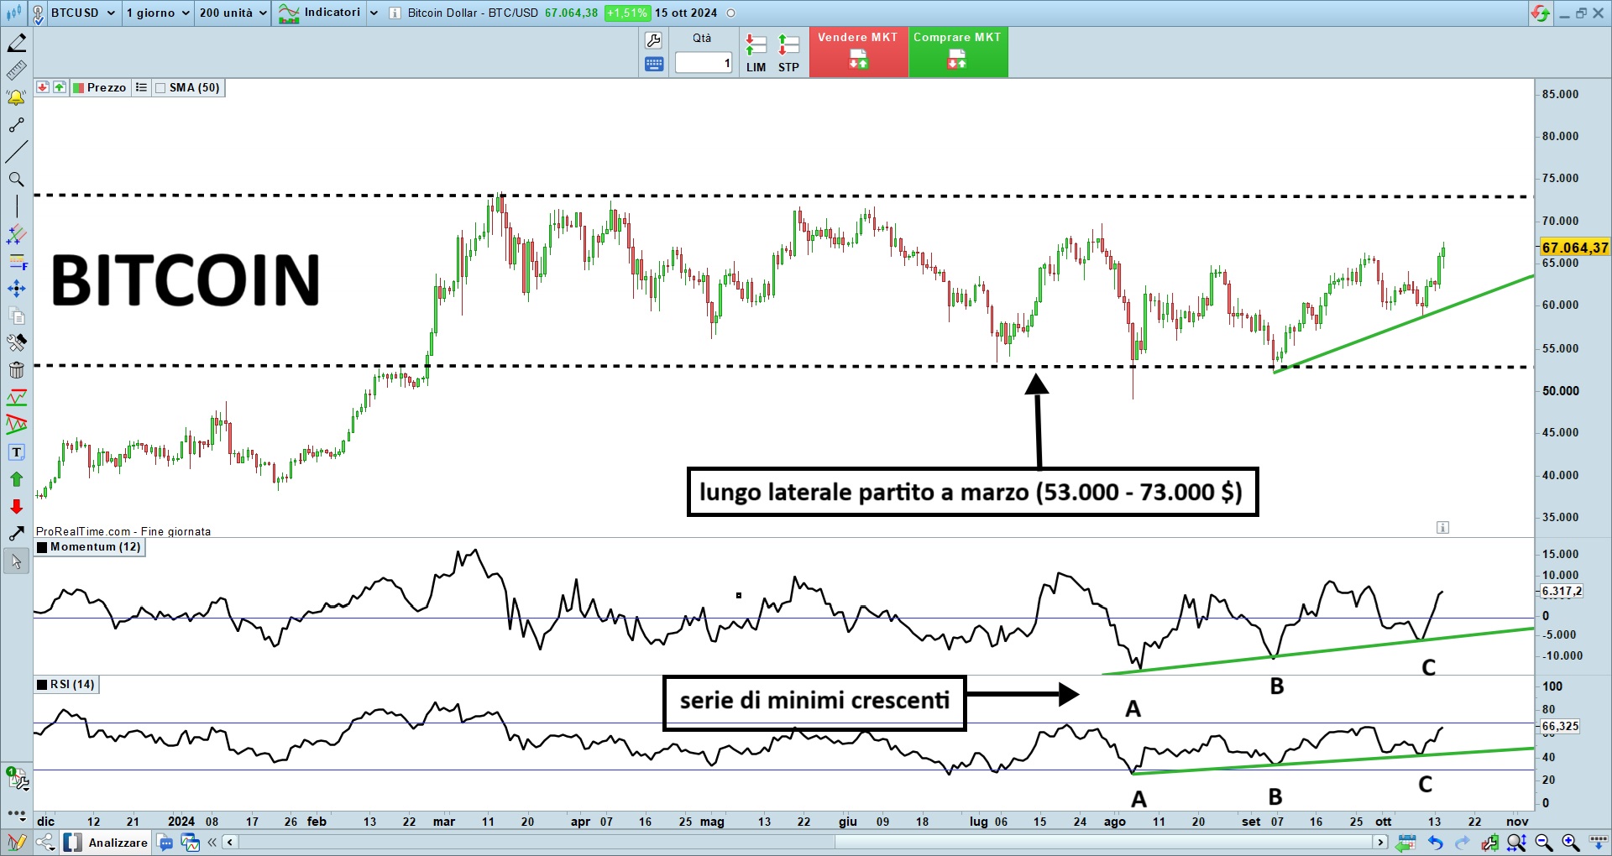Open the paint bucket style tool
The width and height of the screenshot is (1612, 856).
click(16, 342)
